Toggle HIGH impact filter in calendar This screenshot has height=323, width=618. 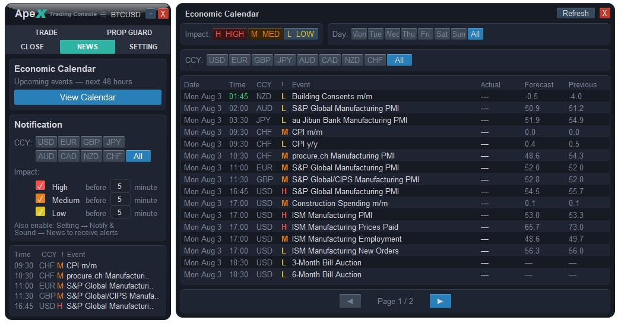tap(230, 34)
